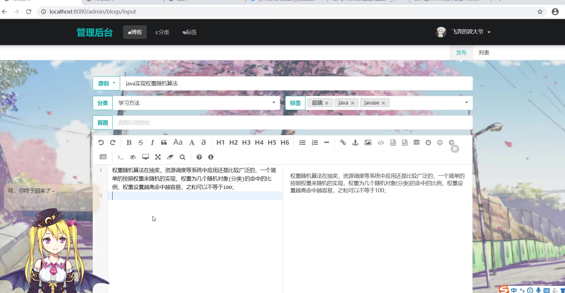Screen dimensions: 565x293
Task: Toggle full HTML preview monitor icon
Action: click(146, 157)
